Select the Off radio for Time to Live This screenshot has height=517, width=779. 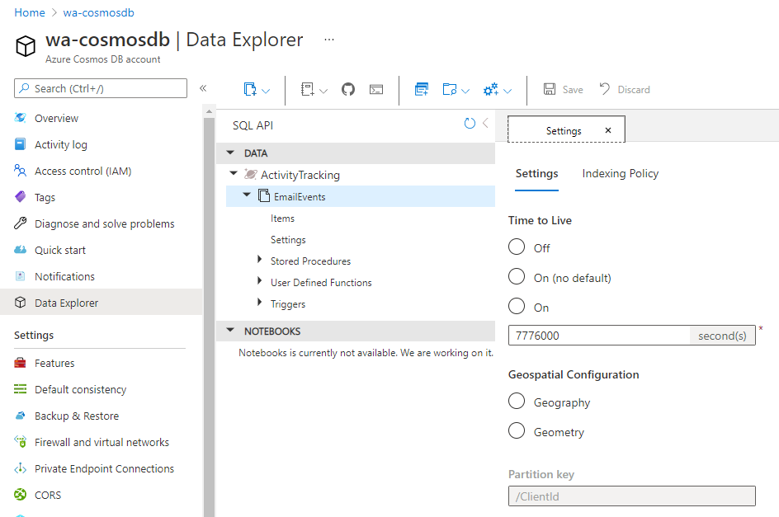516,247
